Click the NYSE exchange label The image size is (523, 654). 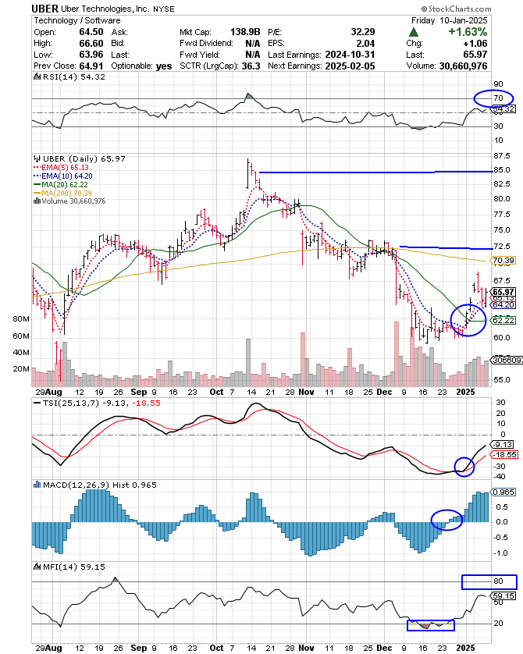[x=163, y=9]
